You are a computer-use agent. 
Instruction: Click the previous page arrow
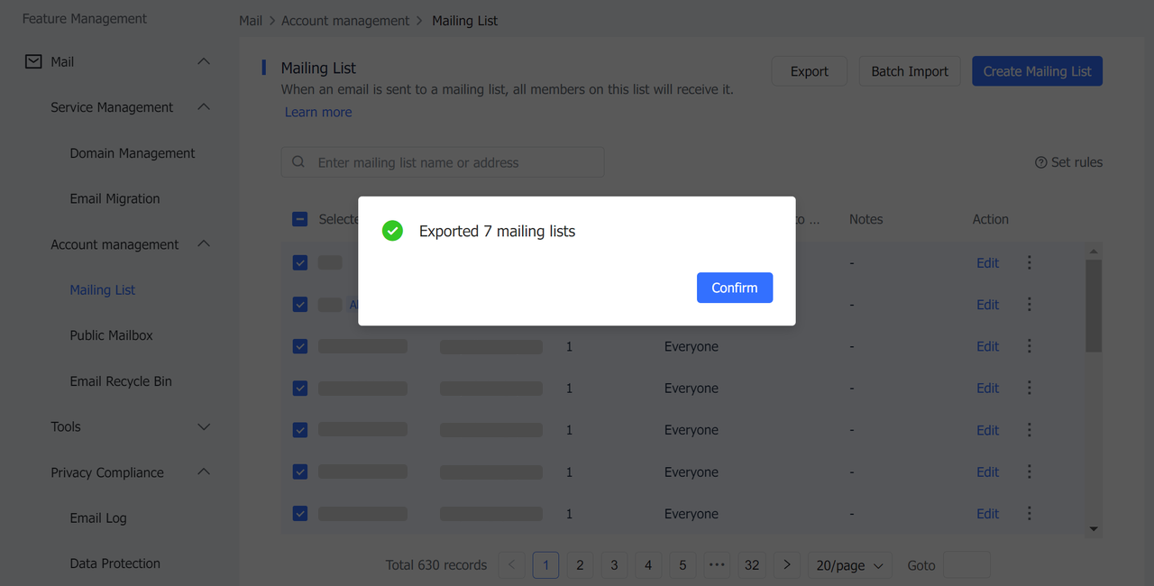(511, 564)
